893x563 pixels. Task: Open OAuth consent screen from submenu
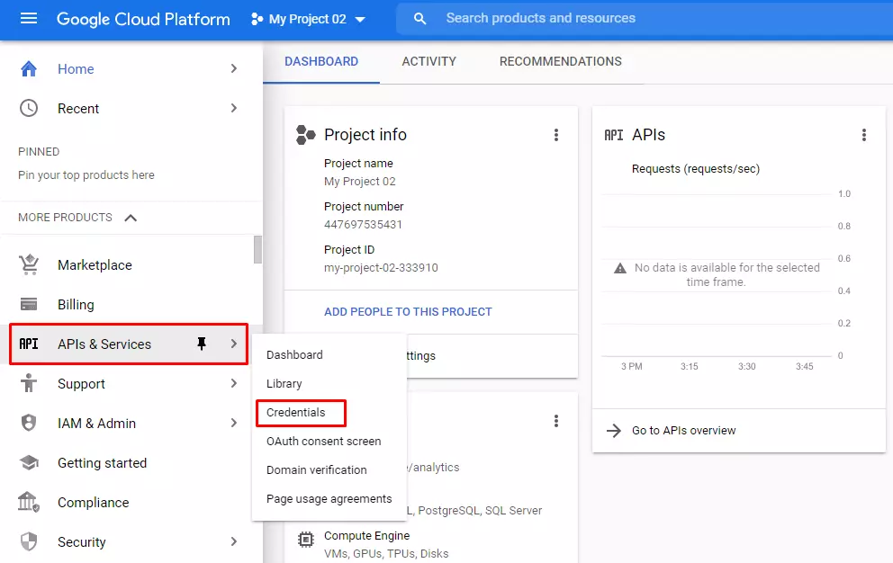pyautogui.click(x=323, y=442)
